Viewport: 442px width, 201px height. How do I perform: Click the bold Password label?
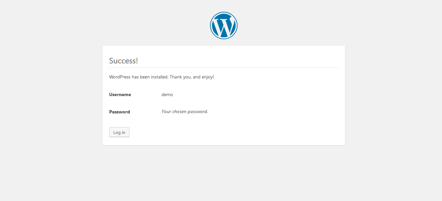point(119,112)
